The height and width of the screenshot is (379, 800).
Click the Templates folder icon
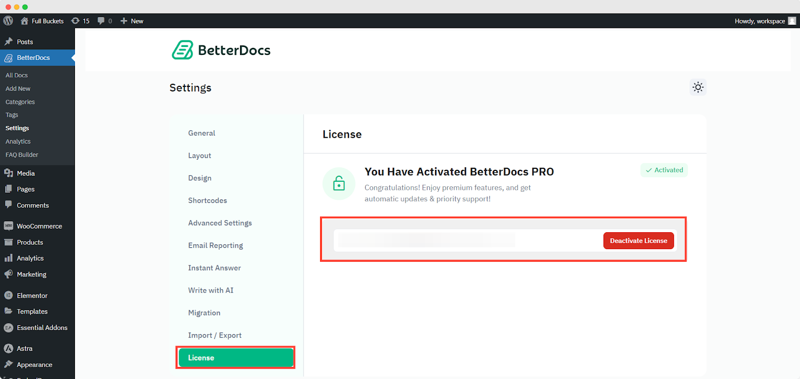(8, 311)
